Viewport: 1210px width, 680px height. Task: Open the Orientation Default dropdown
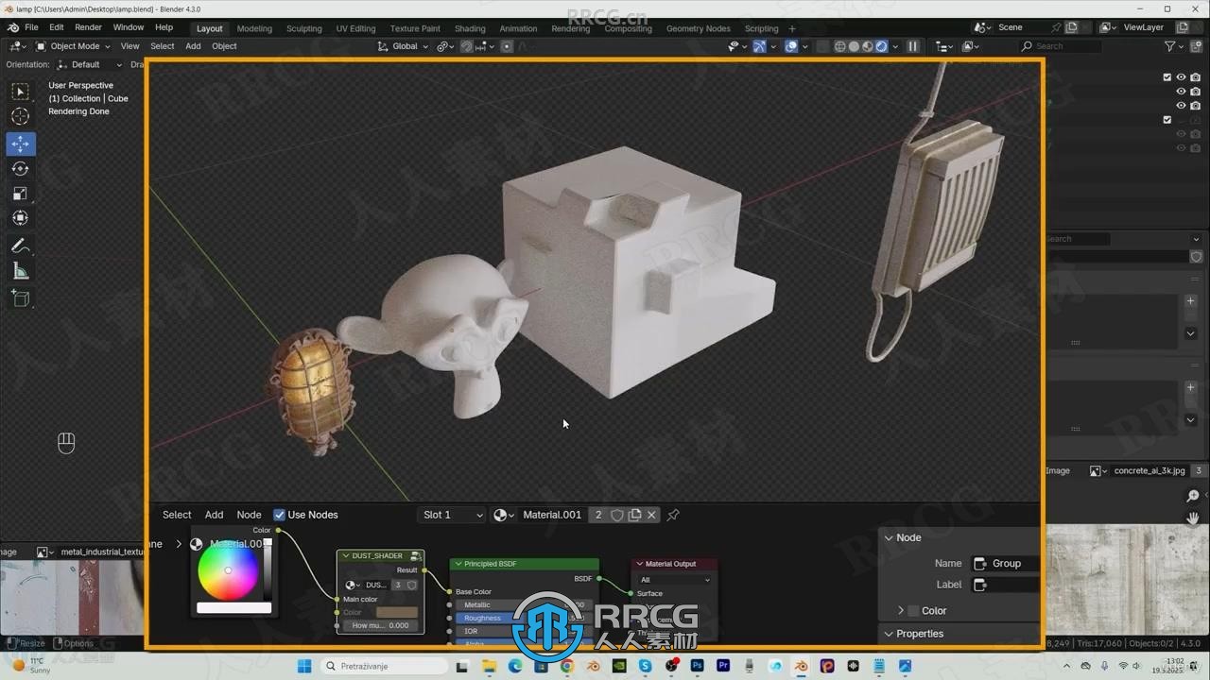click(89, 64)
